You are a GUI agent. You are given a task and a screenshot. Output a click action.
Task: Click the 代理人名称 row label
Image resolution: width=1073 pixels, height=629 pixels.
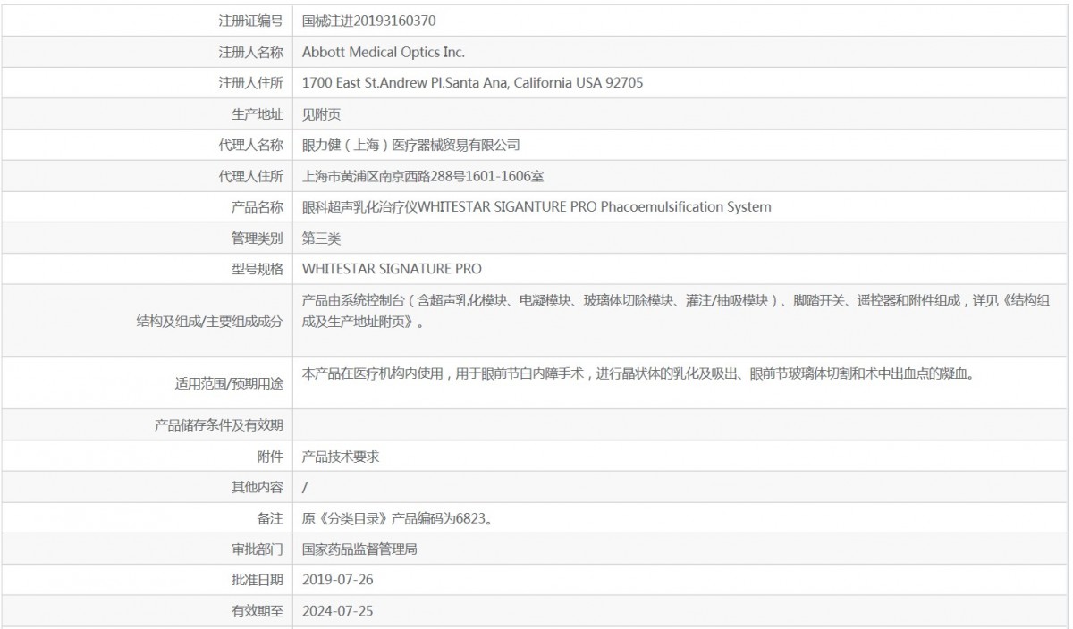tap(251, 145)
